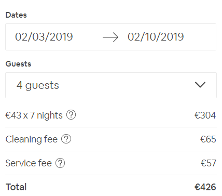Click the €304 nightly subtotal amount
The image size is (222, 196).
[205, 115]
